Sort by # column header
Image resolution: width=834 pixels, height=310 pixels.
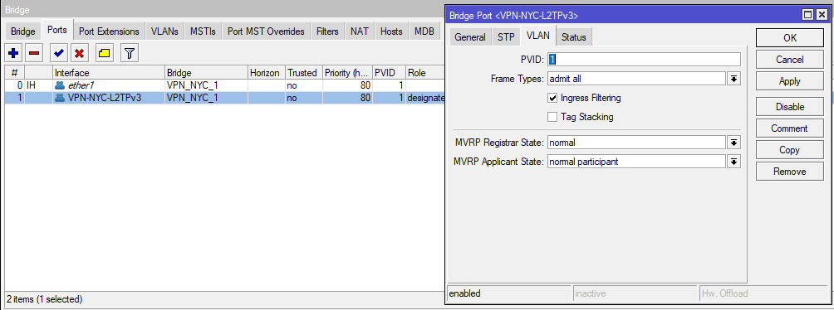pyautogui.click(x=14, y=73)
